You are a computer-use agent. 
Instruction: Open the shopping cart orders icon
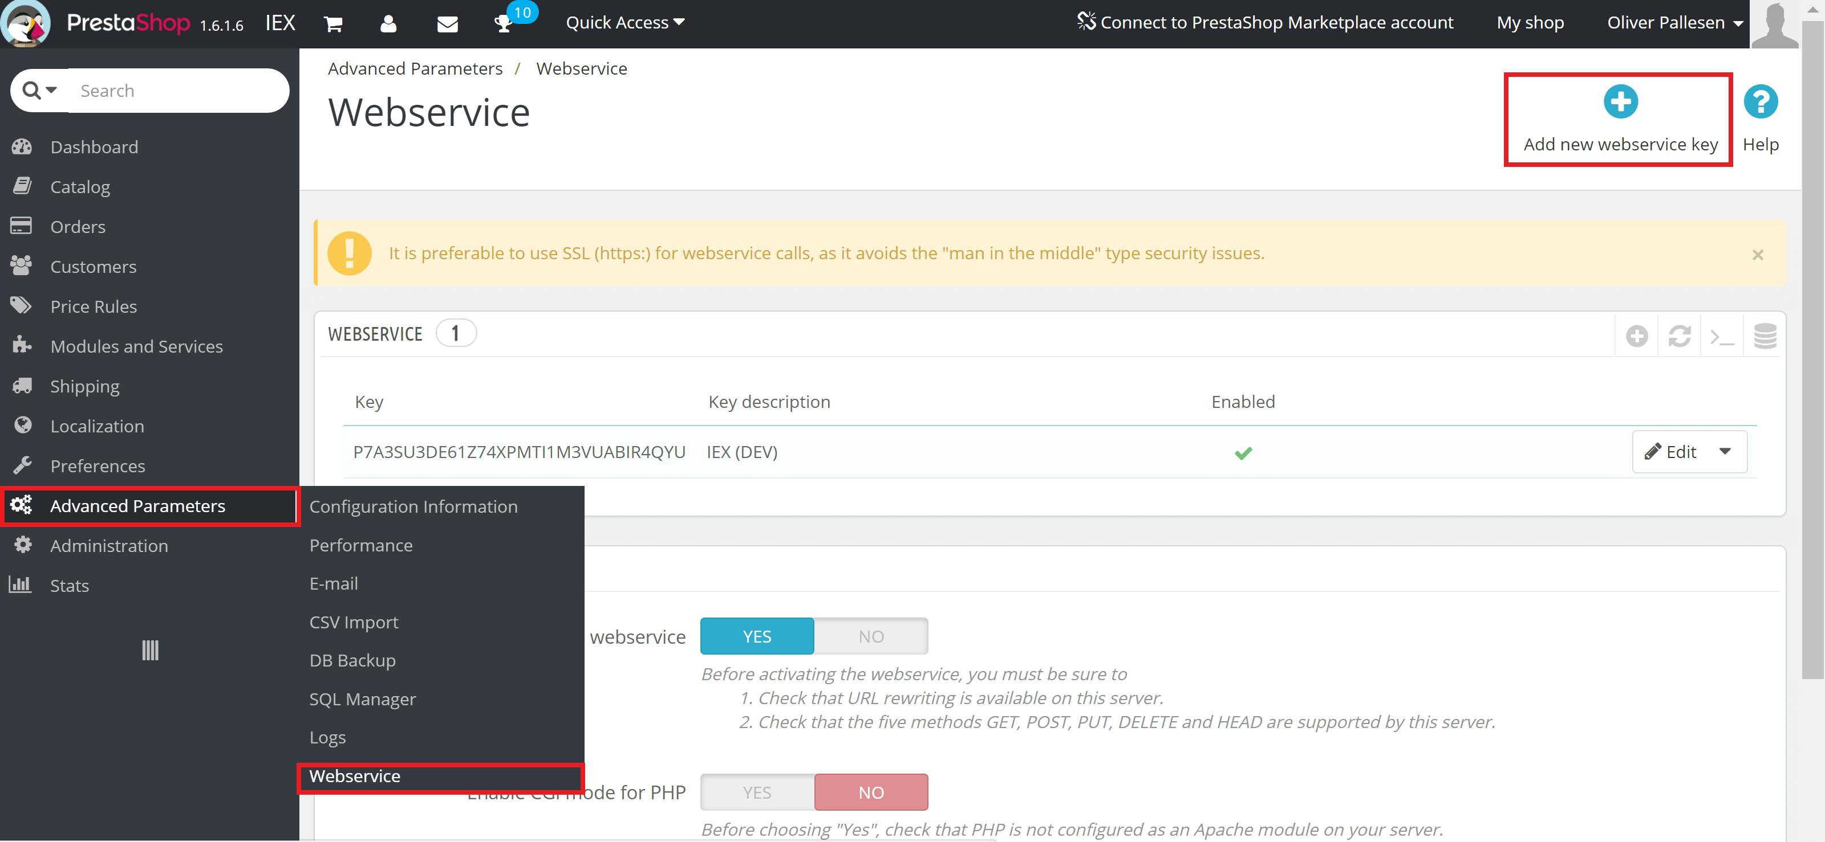tap(333, 24)
